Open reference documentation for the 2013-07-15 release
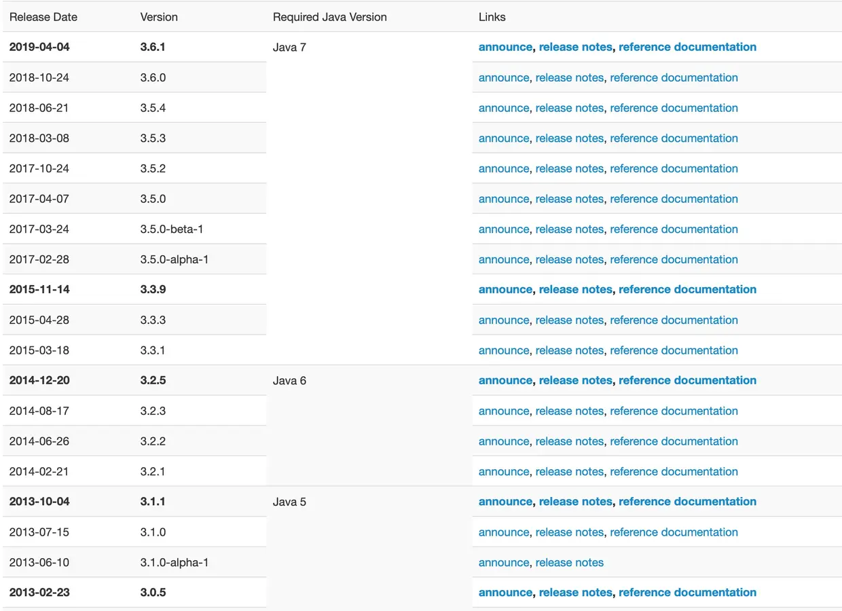The image size is (842, 611). (x=674, y=532)
